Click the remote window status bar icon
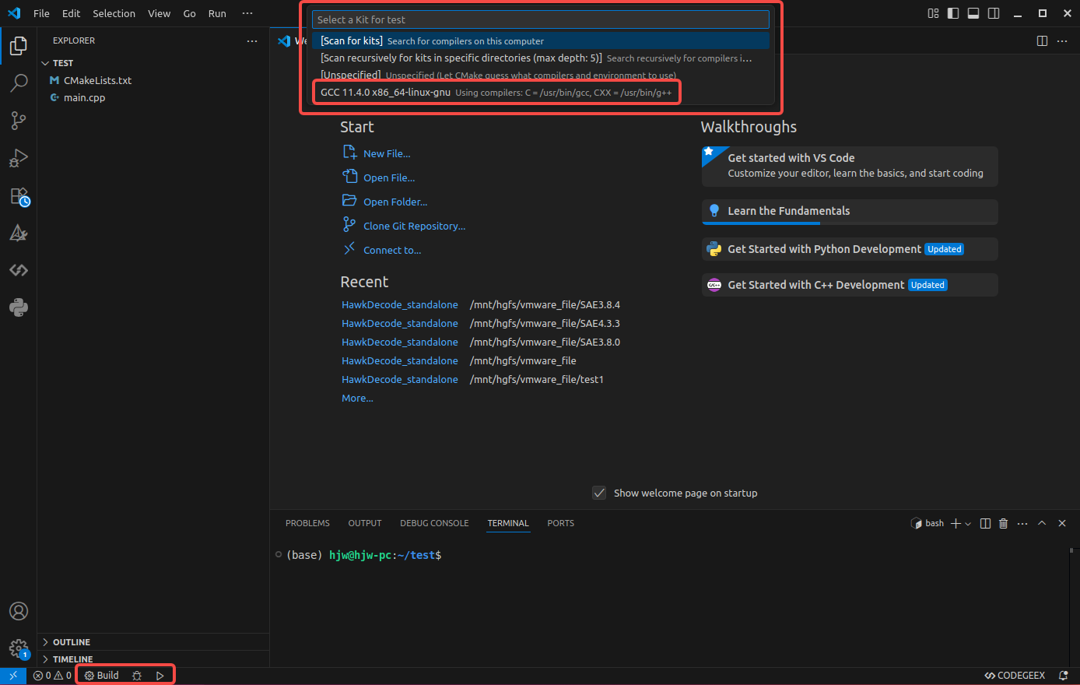The image size is (1080, 685). [13, 676]
